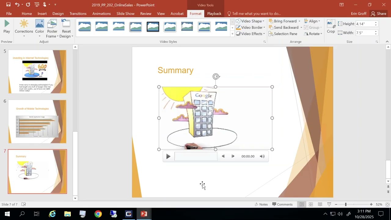
Task: Move the video back a step
Action: [223, 156]
